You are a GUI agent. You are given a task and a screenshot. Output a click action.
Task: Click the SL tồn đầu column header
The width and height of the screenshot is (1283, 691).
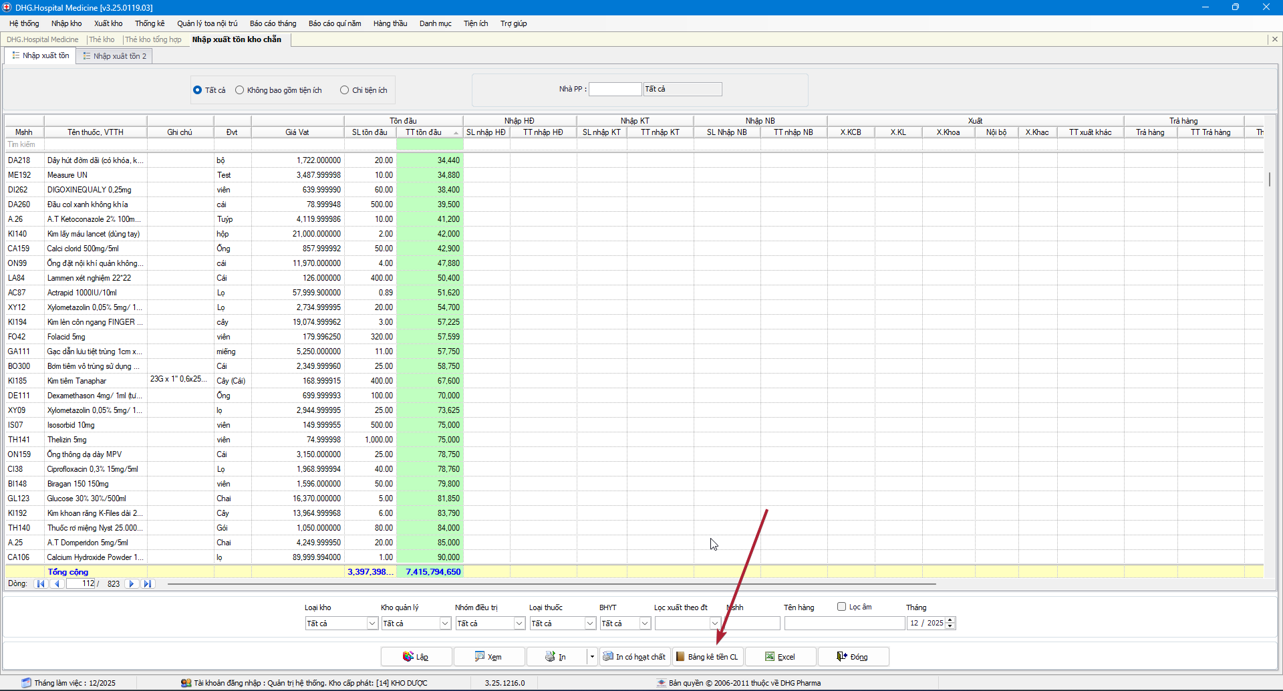click(370, 132)
